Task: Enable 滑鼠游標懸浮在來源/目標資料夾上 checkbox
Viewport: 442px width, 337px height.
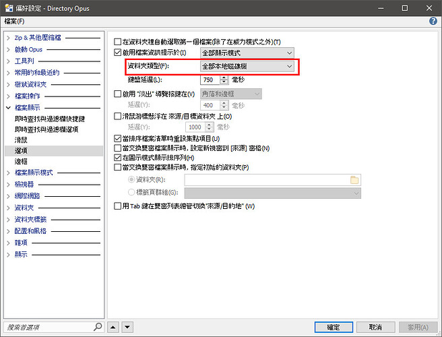Action: pos(119,117)
